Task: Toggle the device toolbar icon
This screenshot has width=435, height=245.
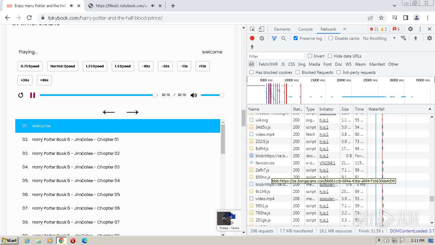Action: click(261, 29)
